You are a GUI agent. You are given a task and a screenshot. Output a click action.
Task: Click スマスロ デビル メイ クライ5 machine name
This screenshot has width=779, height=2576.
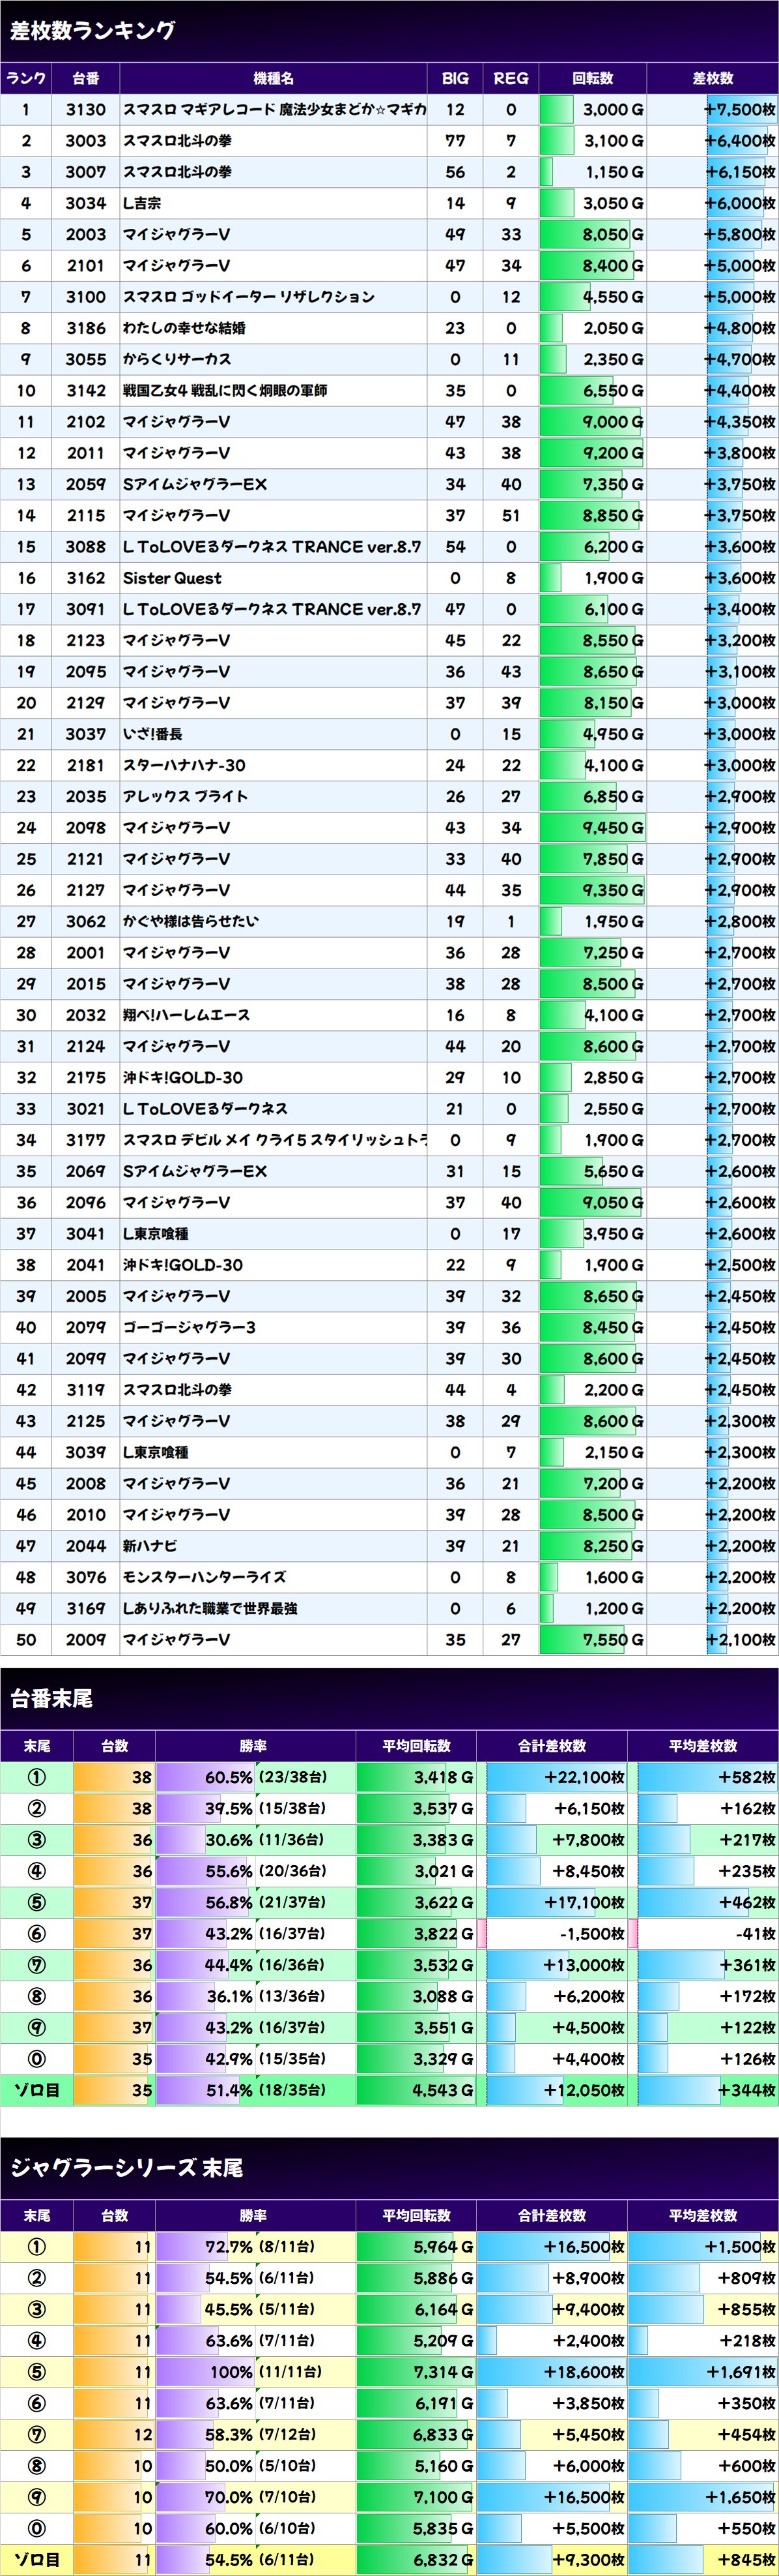click(274, 1140)
